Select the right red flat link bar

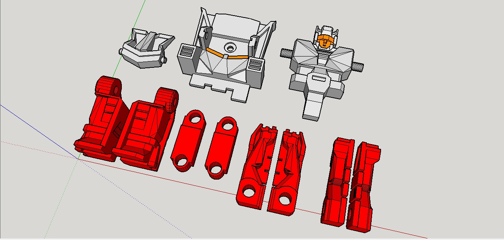pos(221,148)
